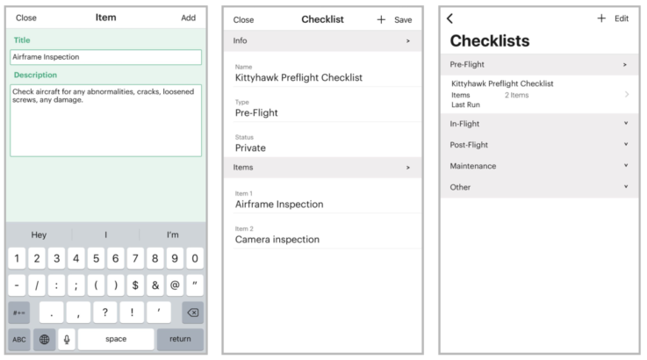Tap Add on the Item screen
647x360 pixels.
click(x=188, y=18)
